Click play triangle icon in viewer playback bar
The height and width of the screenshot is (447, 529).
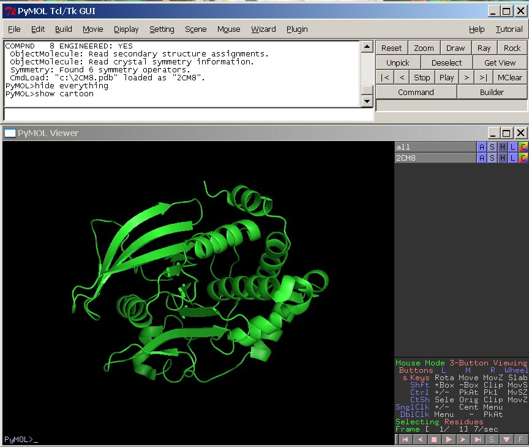[449, 440]
